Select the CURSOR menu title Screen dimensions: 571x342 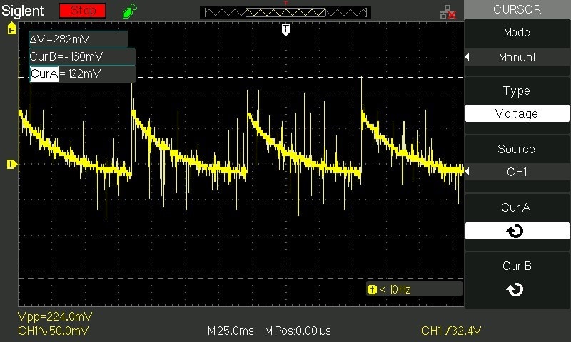(x=517, y=9)
